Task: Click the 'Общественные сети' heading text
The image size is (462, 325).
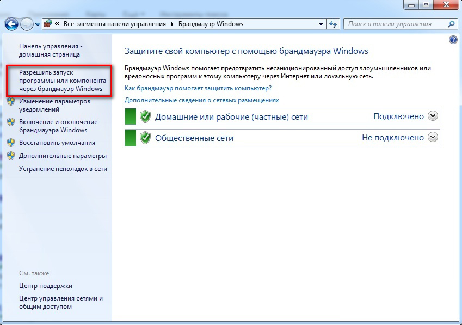Action: pyautogui.click(x=194, y=138)
